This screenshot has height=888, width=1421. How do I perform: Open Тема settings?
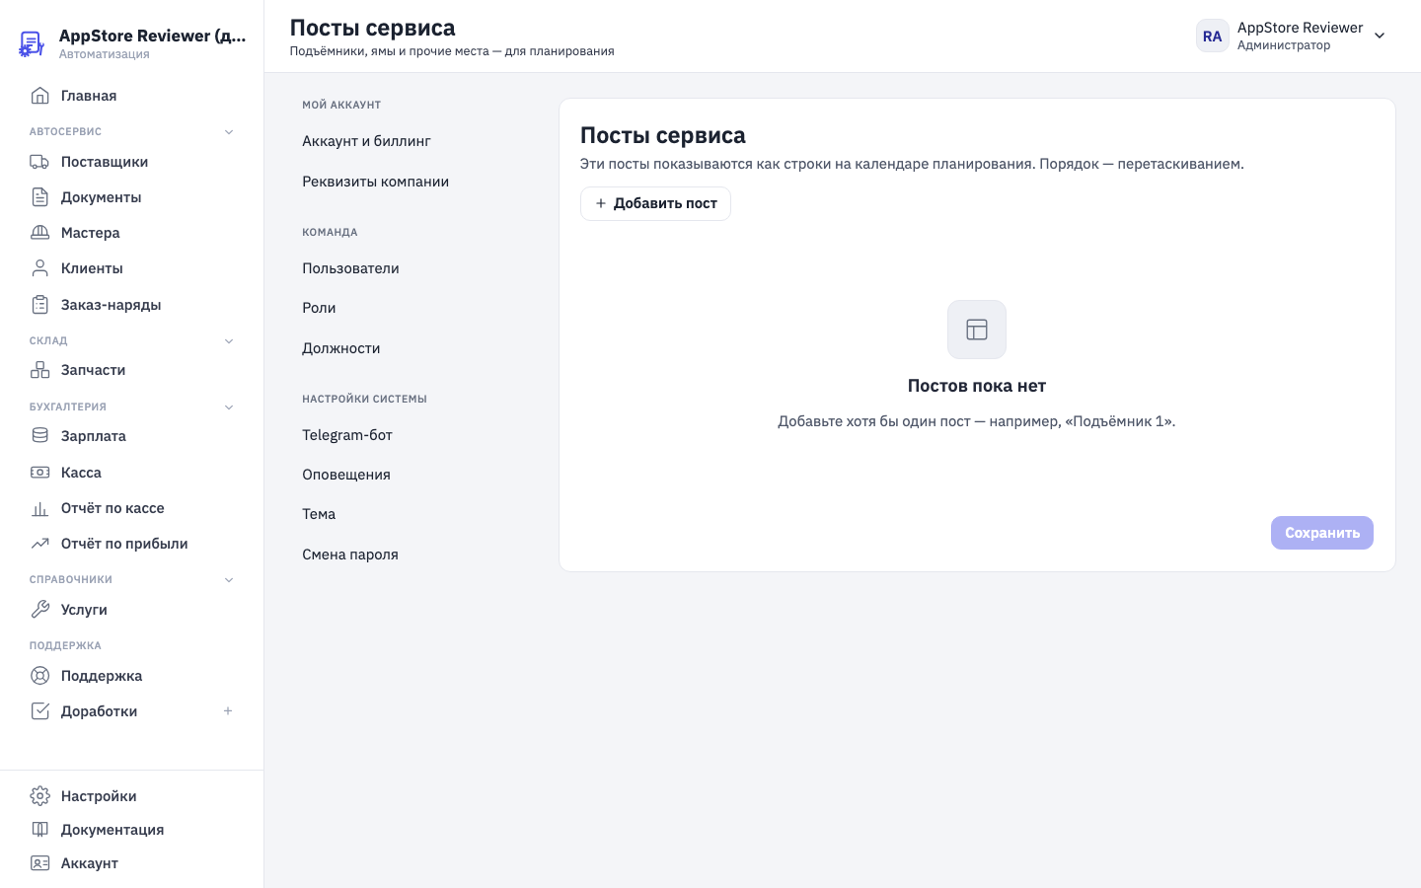point(319,514)
